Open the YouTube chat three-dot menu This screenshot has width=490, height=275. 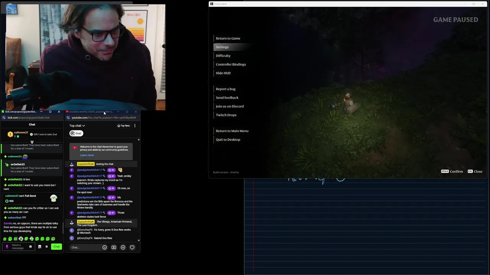(x=135, y=126)
